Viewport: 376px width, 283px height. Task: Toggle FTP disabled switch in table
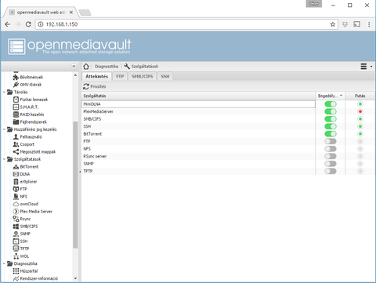pos(331,141)
